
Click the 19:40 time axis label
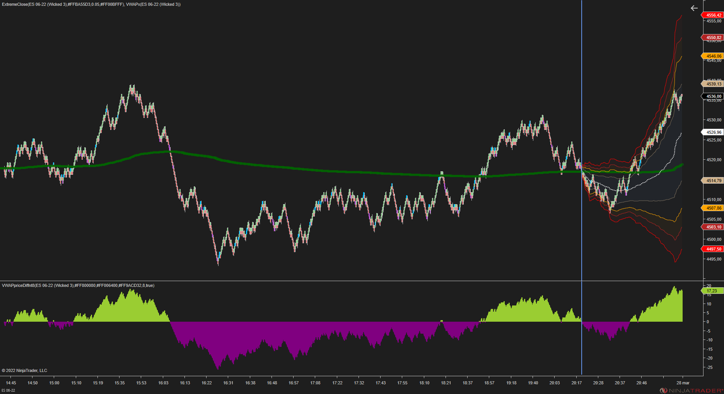pyautogui.click(x=533, y=383)
